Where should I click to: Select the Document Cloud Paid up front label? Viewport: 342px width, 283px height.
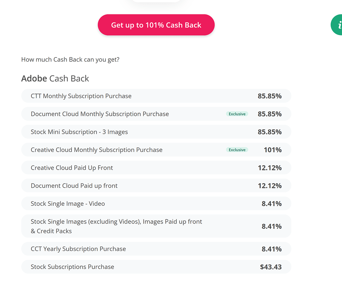click(x=74, y=186)
